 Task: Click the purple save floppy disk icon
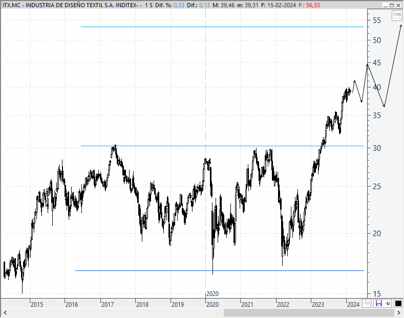pos(378,304)
